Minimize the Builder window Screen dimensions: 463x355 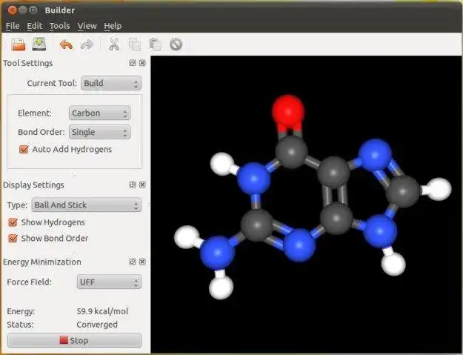pos(23,10)
